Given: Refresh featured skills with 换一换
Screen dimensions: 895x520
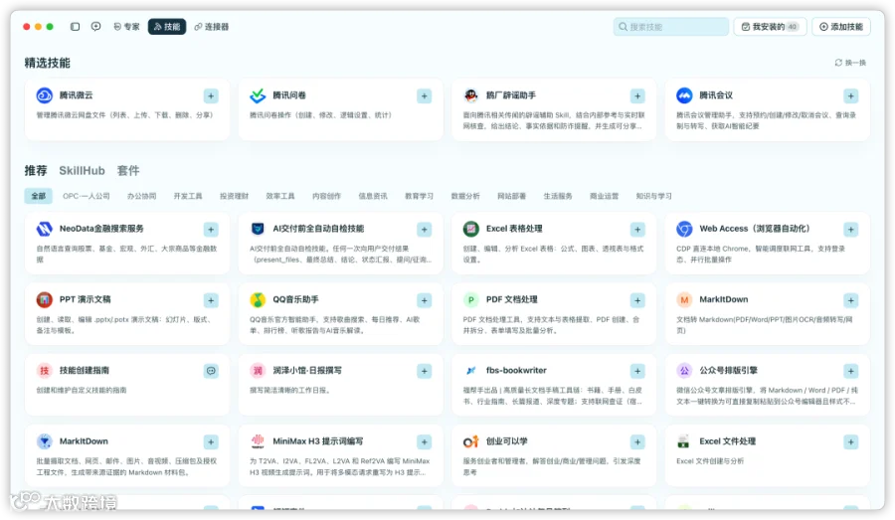Looking at the screenshot, I should [850, 63].
